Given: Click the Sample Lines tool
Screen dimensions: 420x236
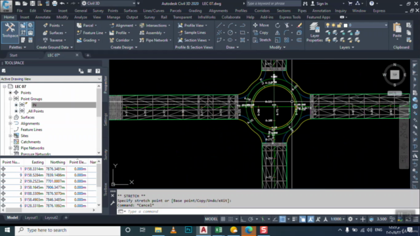Looking at the screenshot, I should pos(192,33).
